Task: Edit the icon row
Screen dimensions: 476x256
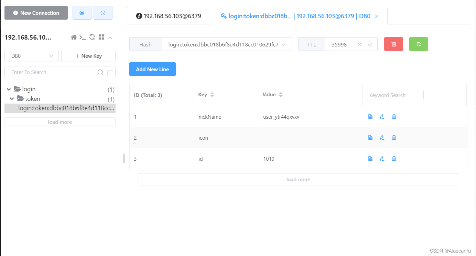Action: [382, 138]
